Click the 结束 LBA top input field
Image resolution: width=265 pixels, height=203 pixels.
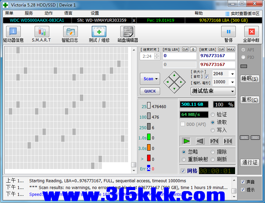click(x=217, y=56)
